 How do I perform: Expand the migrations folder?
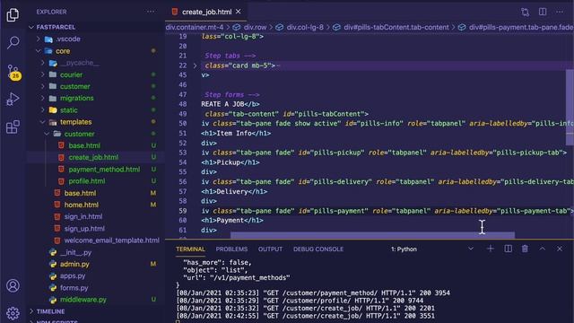[x=76, y=98]
